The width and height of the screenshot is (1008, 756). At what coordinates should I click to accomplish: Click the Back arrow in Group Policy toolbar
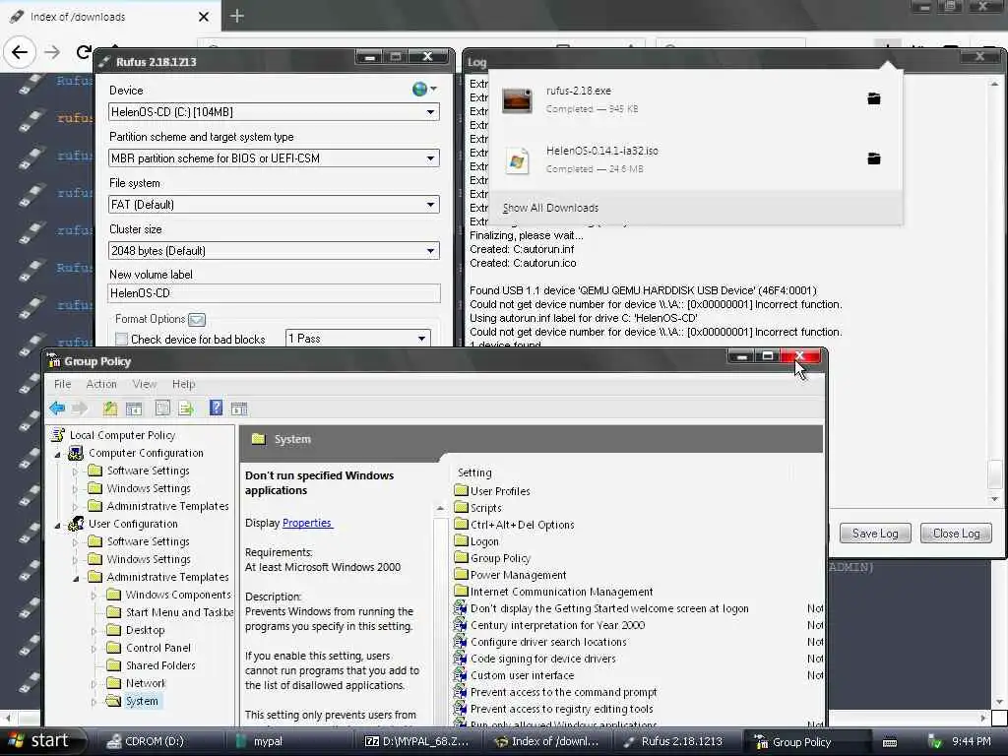[x=57, y=409]
